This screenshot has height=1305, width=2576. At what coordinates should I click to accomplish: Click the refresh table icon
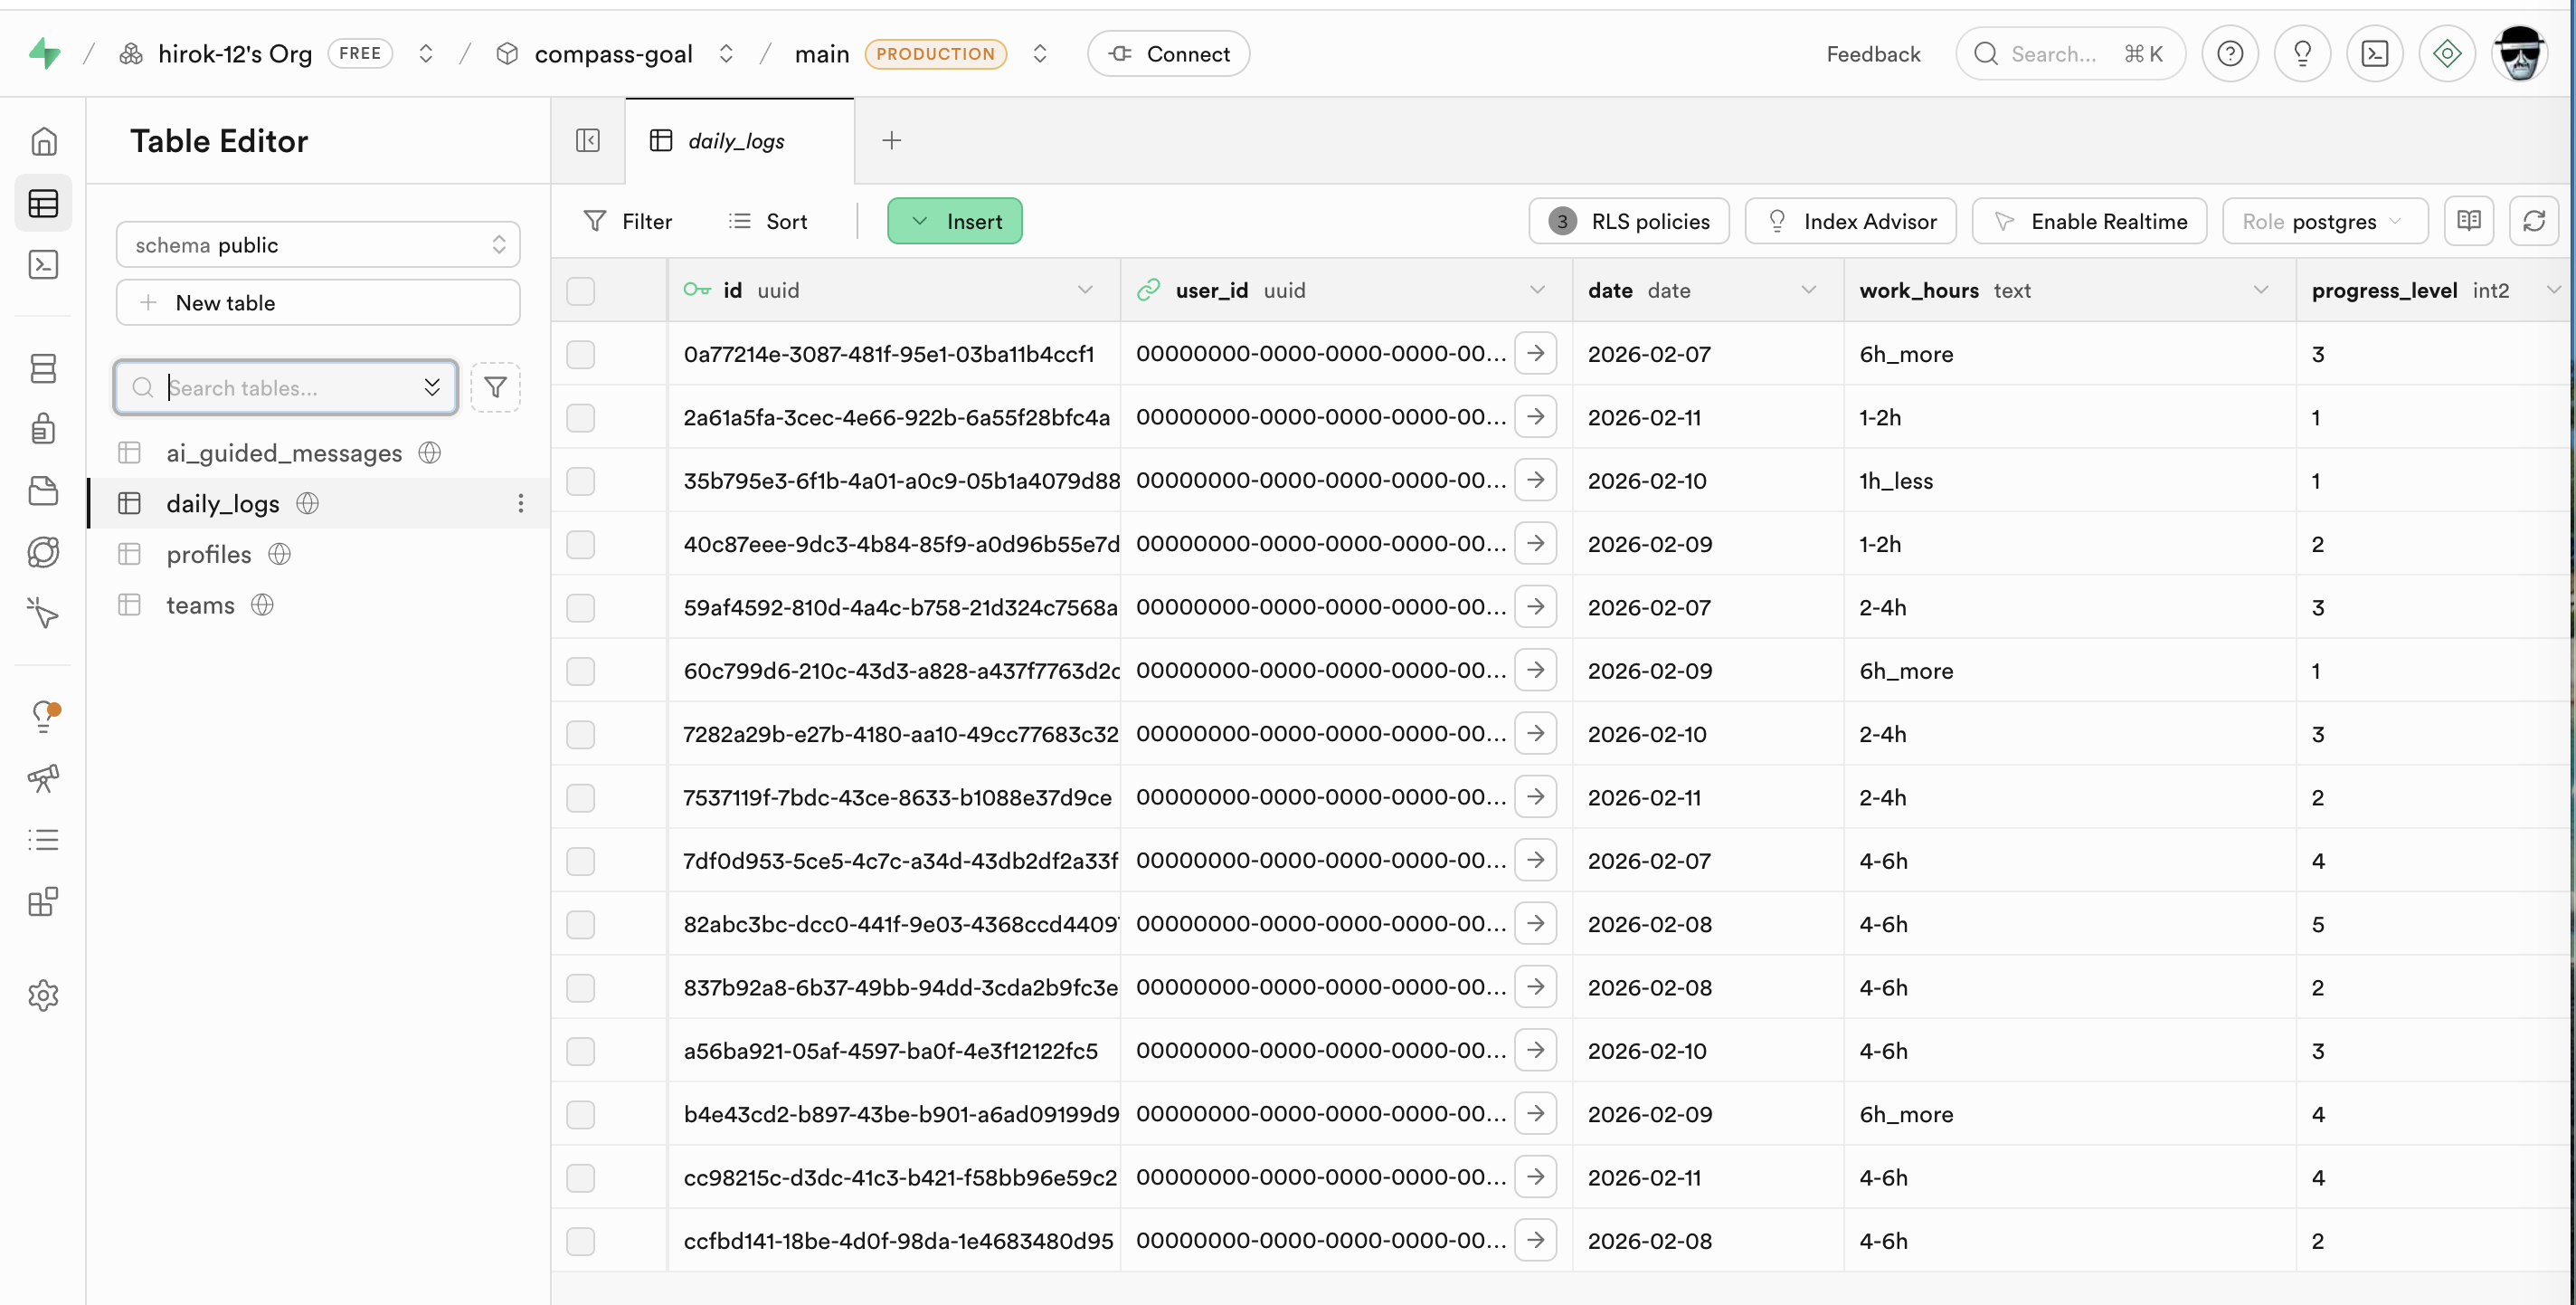coord(2533,221)
